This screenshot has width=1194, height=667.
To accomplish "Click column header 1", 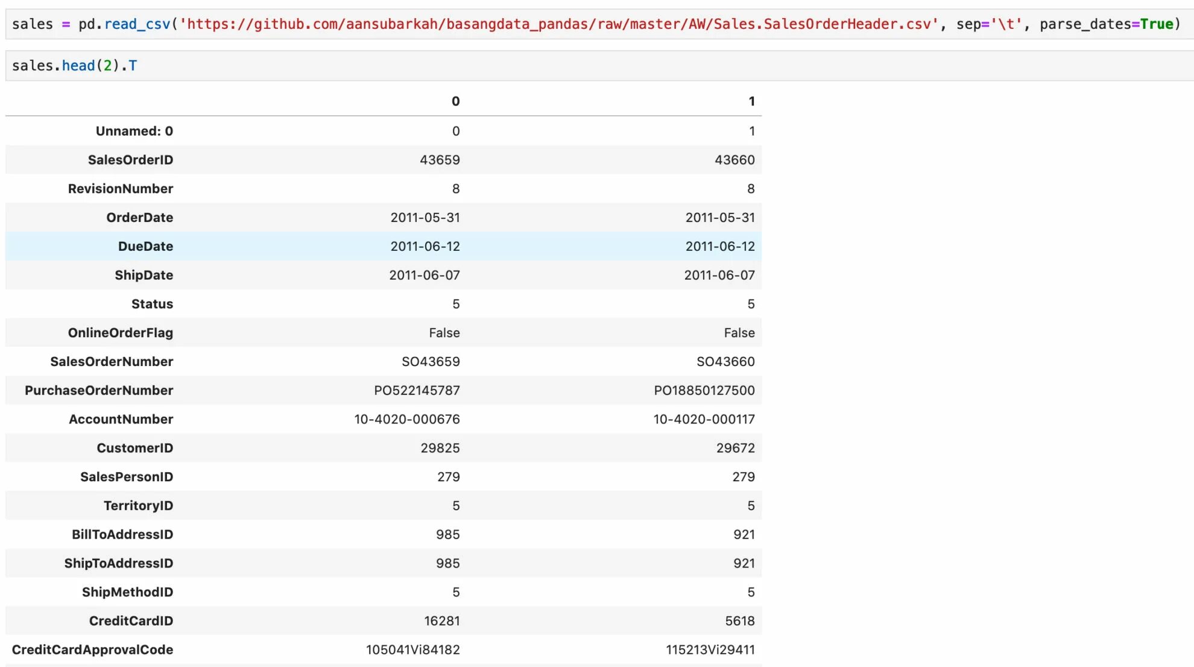I will (x=751, y=101).
